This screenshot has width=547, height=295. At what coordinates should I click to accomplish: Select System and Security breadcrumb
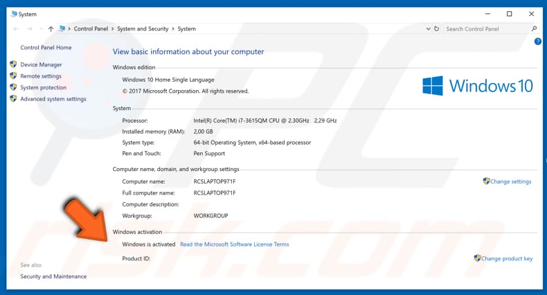(x=143, y=29)
